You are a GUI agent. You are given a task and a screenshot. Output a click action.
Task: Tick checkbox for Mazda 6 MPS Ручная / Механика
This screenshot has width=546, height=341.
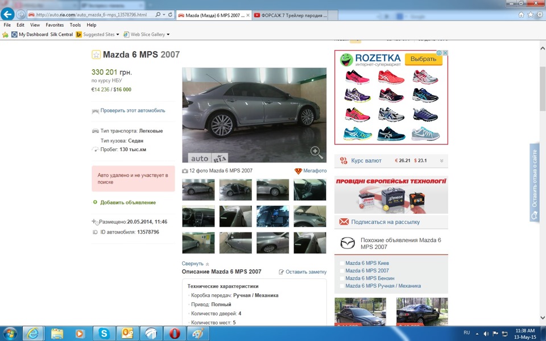[x=342, y=286]
